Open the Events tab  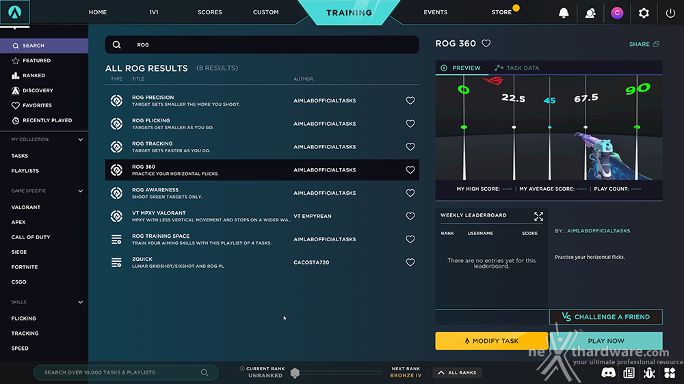435,12
